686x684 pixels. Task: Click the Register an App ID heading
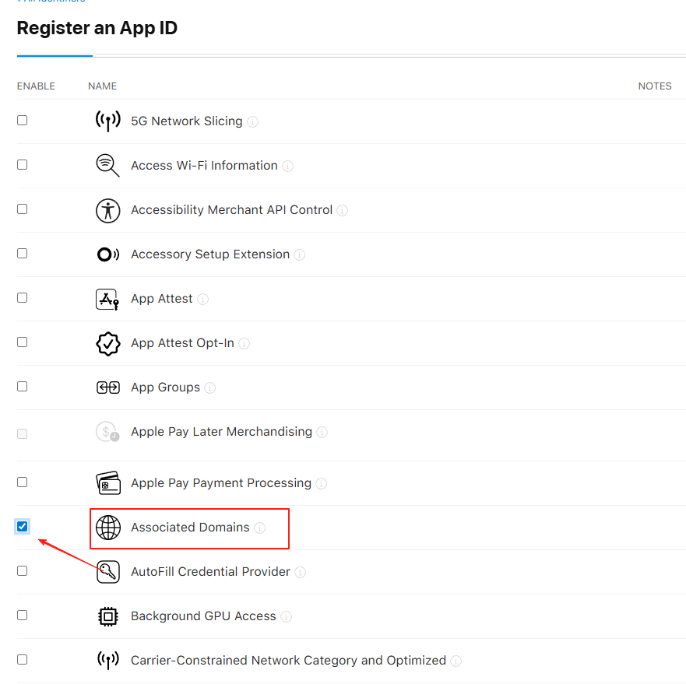coord(97,28)
